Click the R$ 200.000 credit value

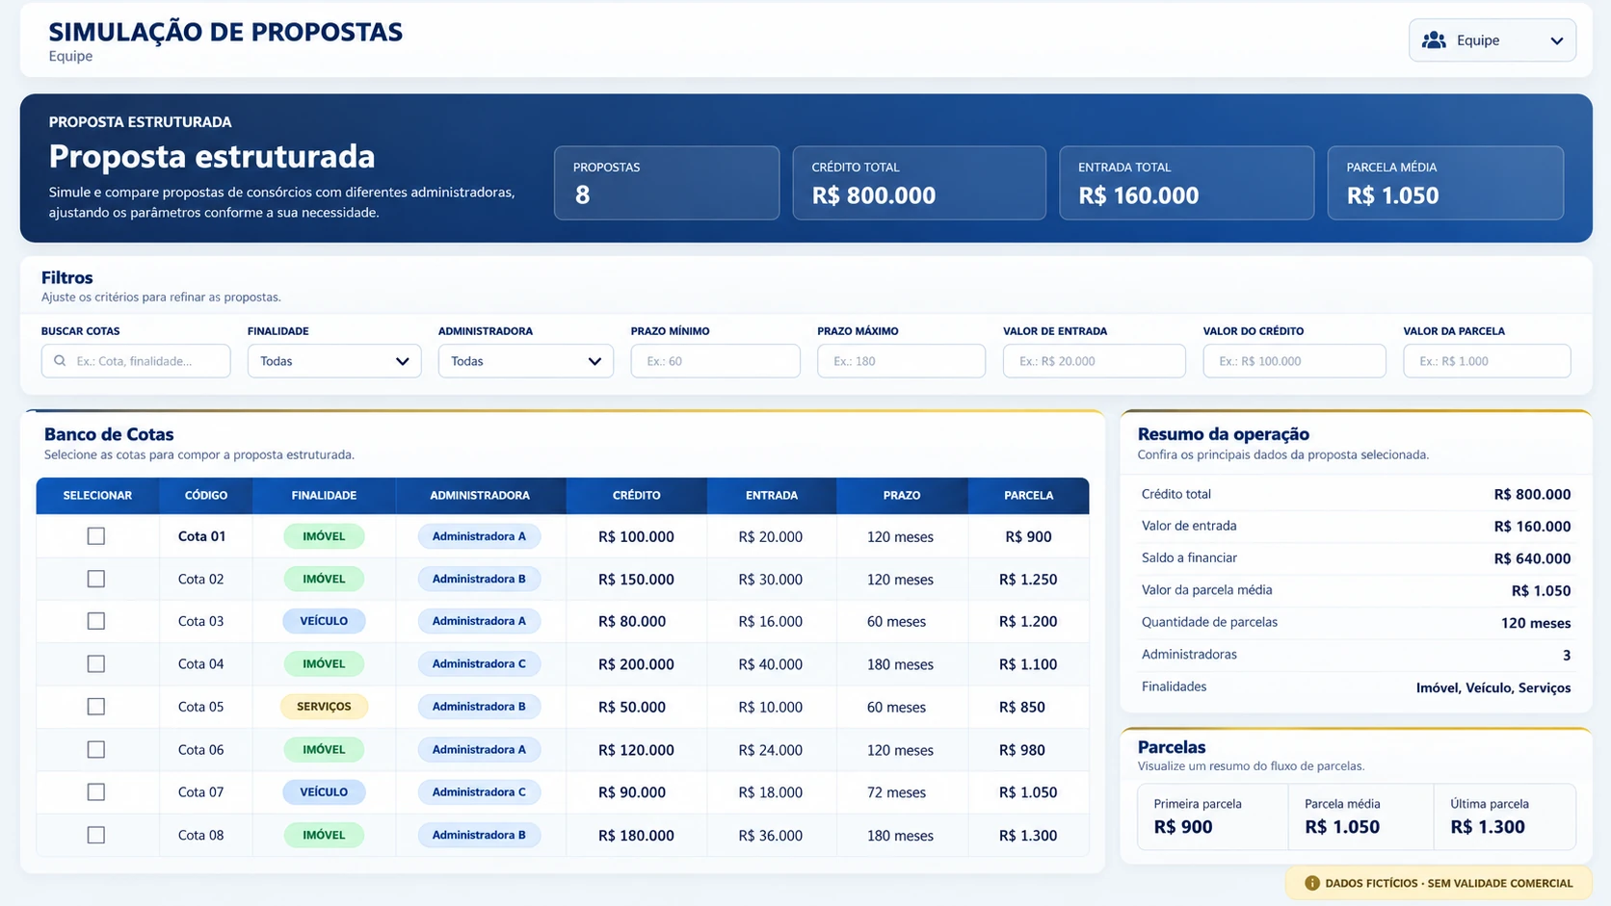[636, 664]
